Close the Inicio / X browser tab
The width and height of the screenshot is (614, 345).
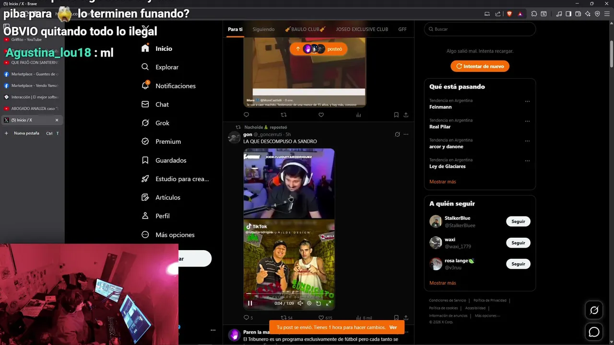(x=57, y=120)
